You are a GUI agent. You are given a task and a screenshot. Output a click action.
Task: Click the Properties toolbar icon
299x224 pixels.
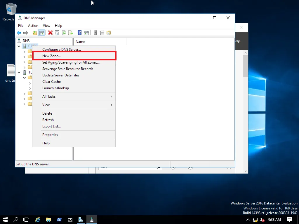click(57, 33)
